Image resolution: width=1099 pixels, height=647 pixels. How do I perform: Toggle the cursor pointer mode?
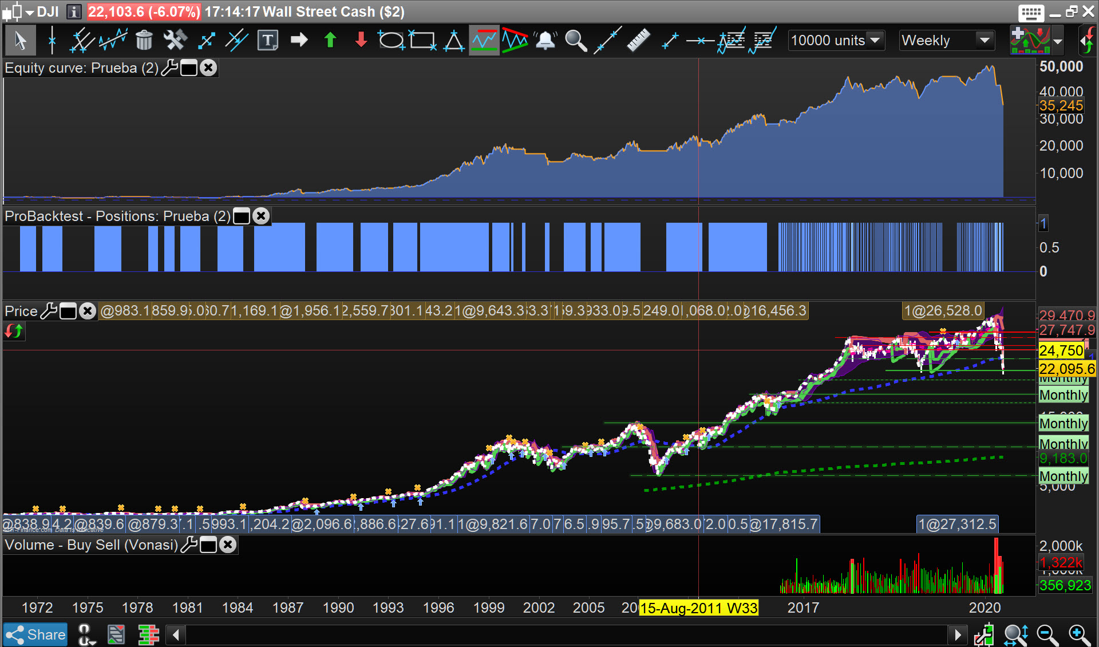click(x=21, y=40)
